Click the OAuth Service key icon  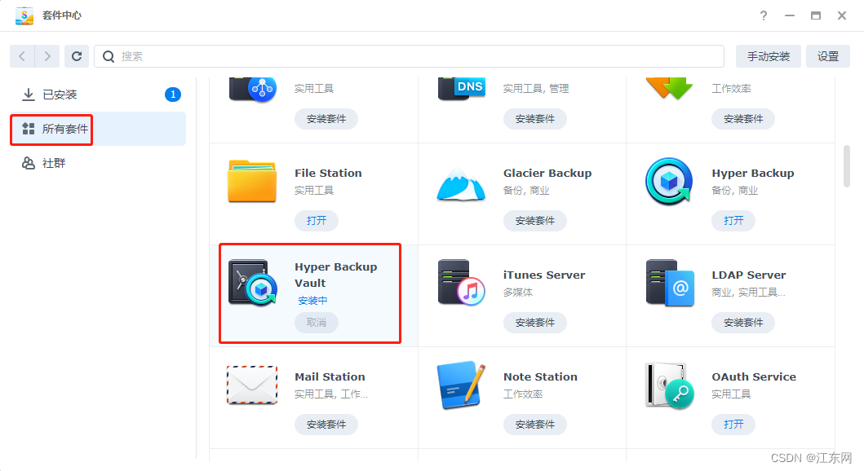click(x=670, y=385)
